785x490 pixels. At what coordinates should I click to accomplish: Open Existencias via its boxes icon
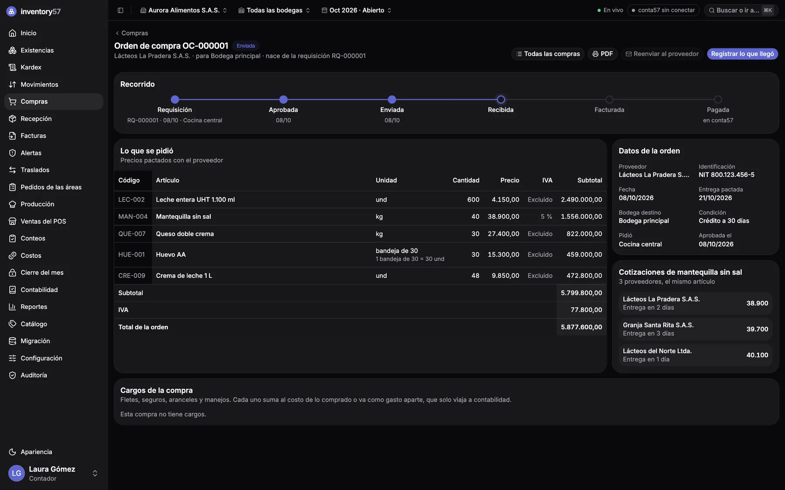point(12,50)
